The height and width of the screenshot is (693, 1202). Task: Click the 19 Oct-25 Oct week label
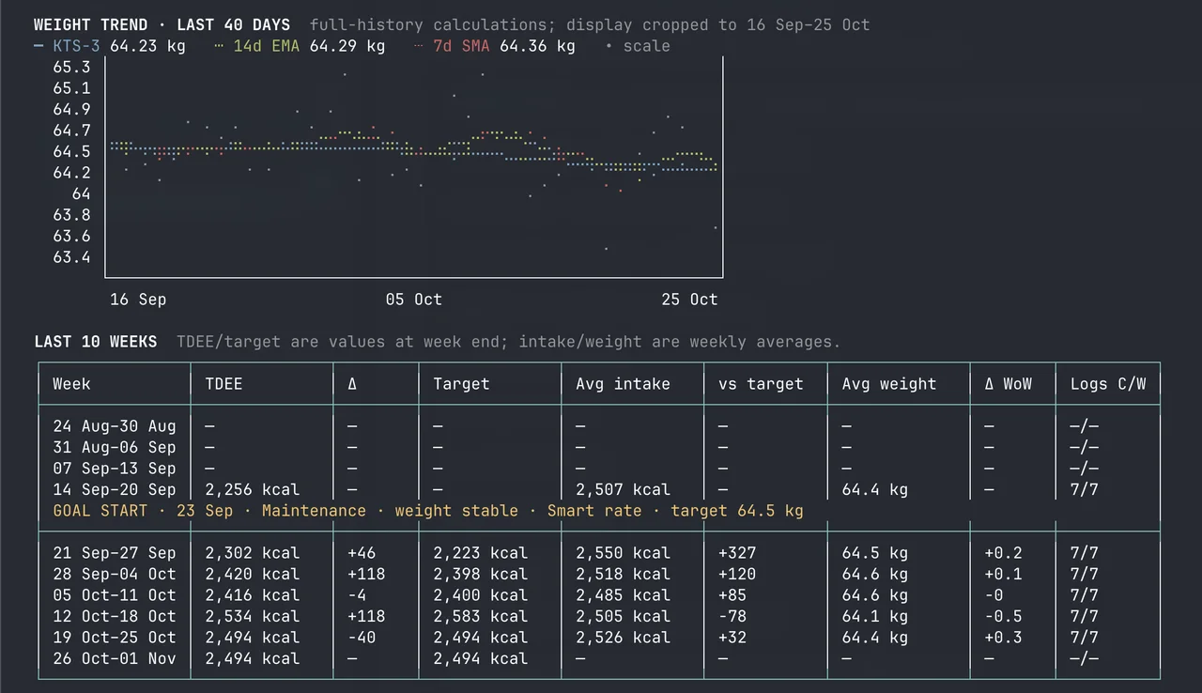point(115,638)
